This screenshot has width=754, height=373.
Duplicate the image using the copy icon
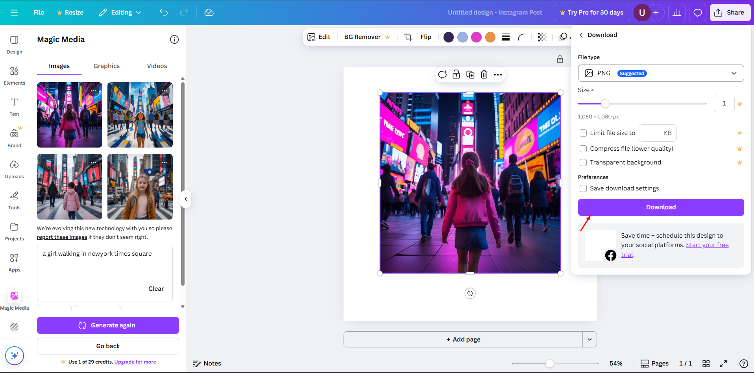[470, 74]
